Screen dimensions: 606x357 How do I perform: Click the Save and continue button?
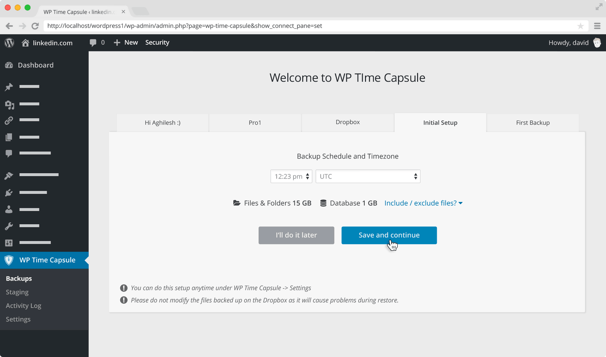(389, 235)
